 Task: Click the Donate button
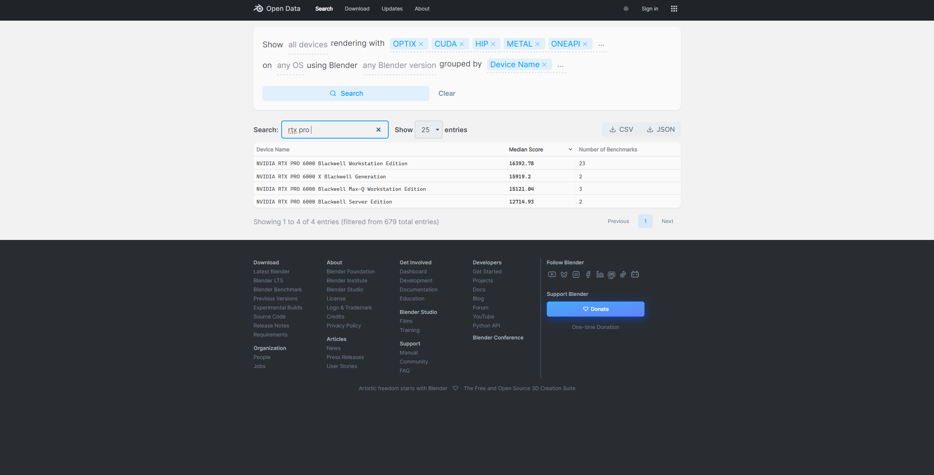[x=595, y=309]
